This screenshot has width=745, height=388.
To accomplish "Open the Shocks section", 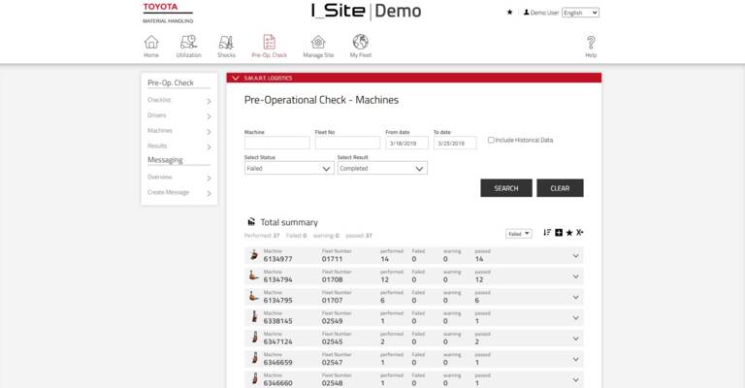I will [226, 43].
